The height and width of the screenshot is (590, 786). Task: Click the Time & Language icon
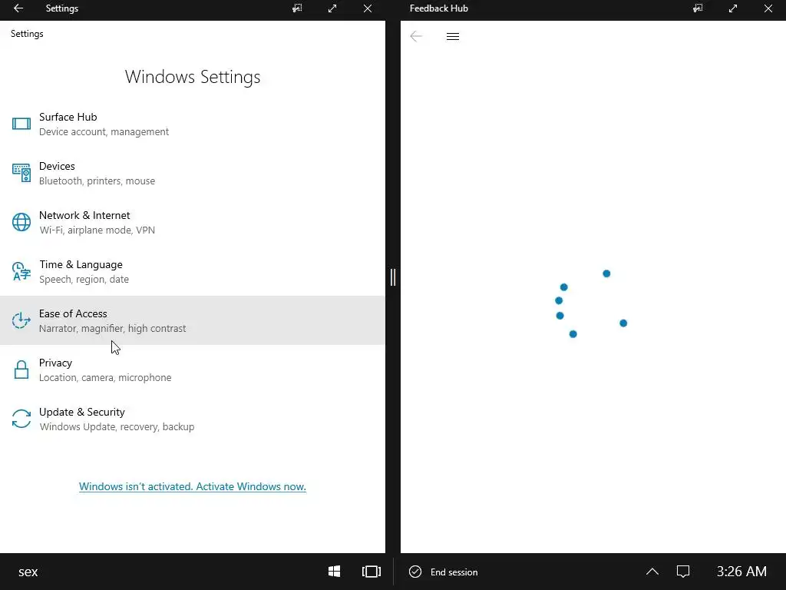(x=21, y=271)
